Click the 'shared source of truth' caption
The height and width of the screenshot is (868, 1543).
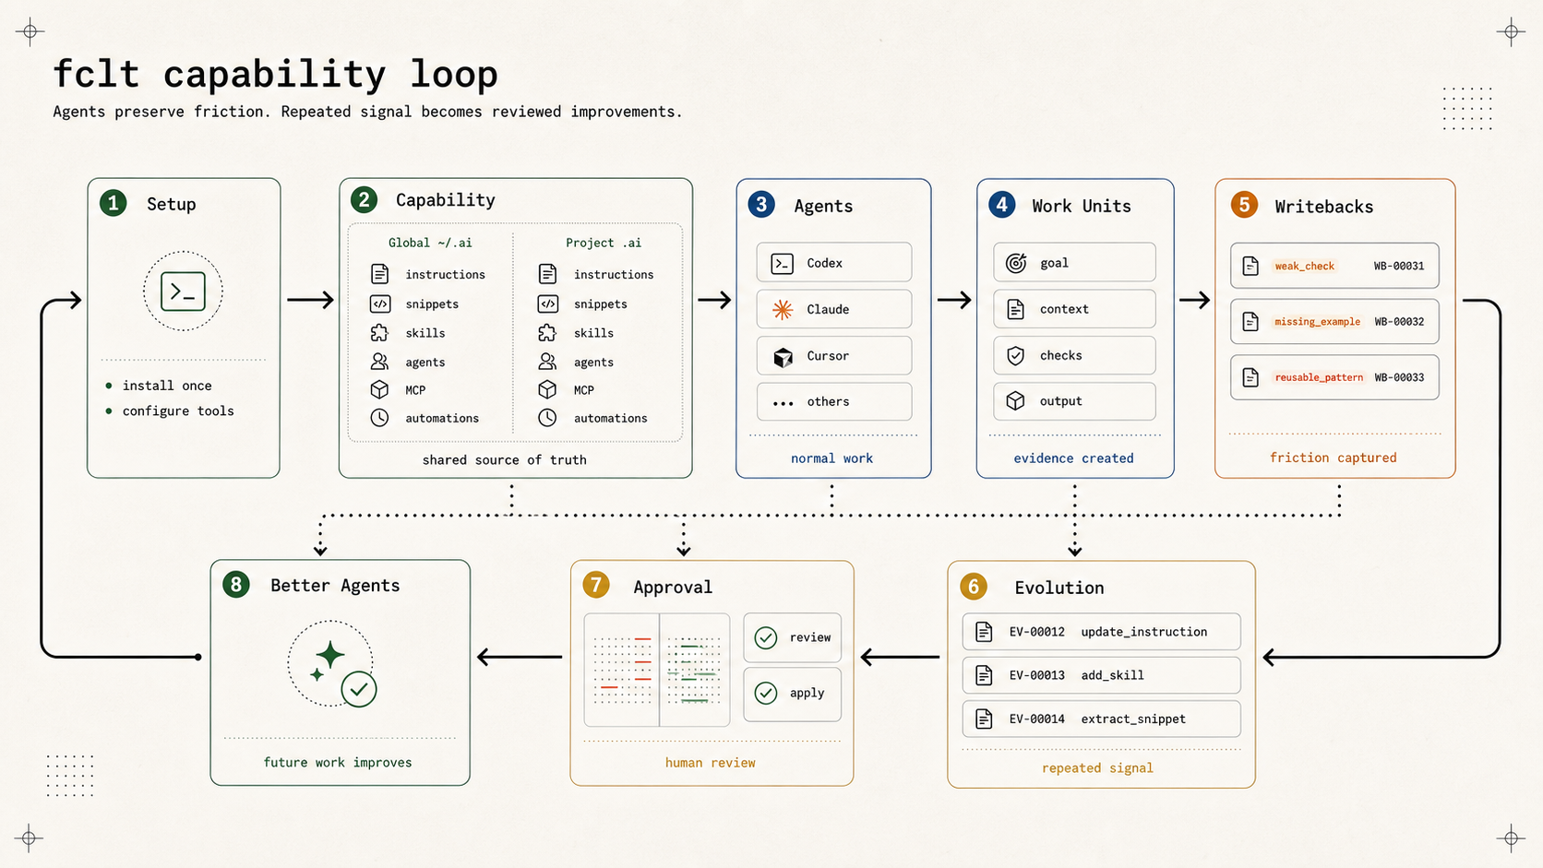click(504, 459)
